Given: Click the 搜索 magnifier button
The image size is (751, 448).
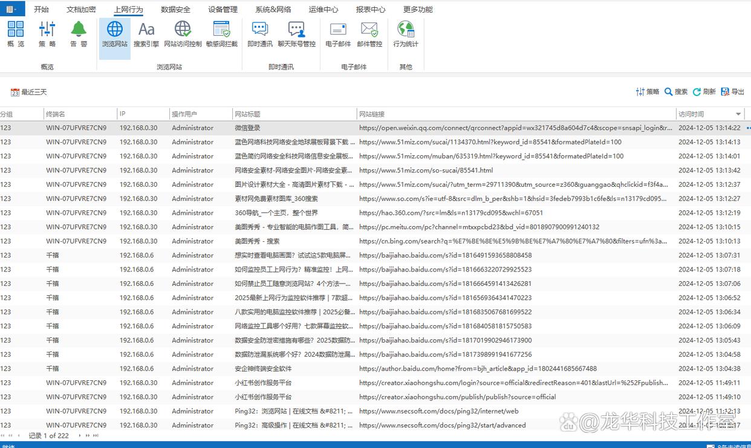Looking at the screenshot, I should coord(676,92).
